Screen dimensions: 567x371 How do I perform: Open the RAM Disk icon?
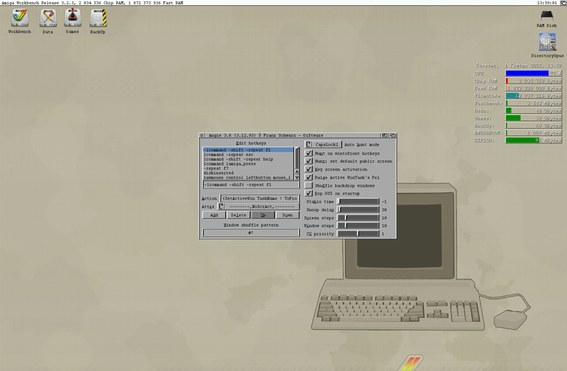tap(547, 16)
